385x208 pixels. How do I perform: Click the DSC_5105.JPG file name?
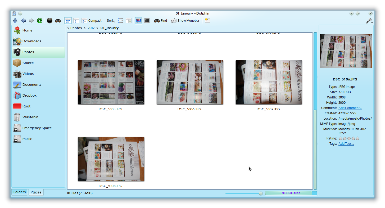(110, 109)
